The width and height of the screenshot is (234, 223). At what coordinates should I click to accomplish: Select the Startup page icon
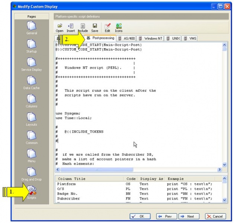coord(32,45)
